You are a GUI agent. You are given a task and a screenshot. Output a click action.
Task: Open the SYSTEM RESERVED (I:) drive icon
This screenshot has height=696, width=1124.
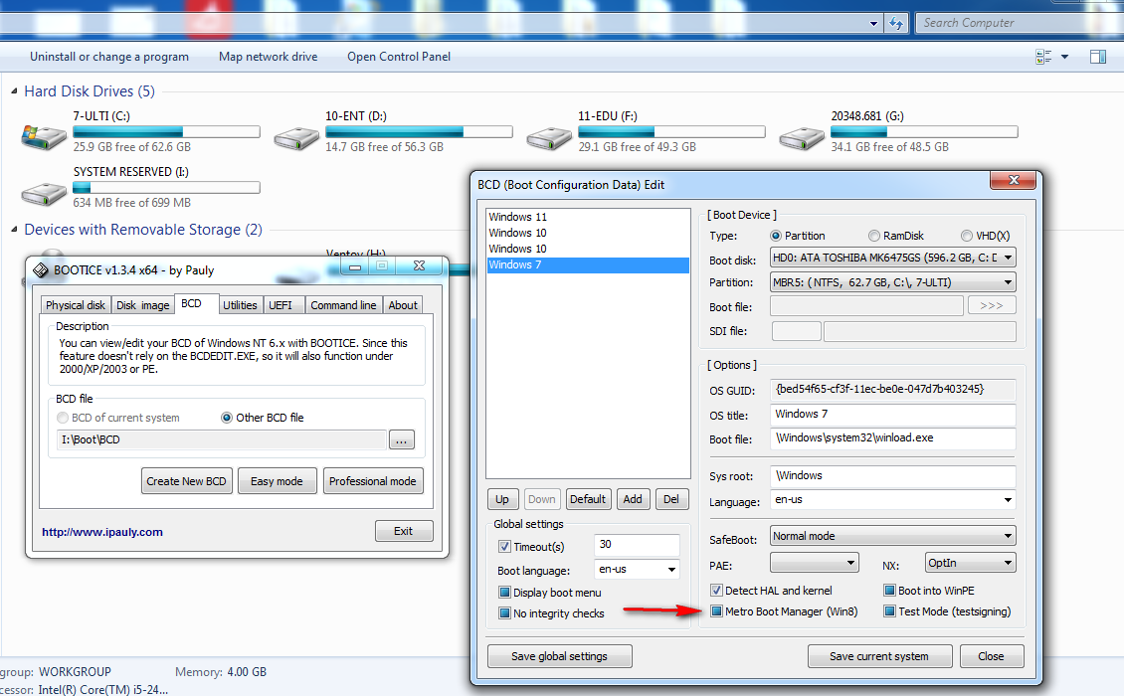tap(44, 193)
